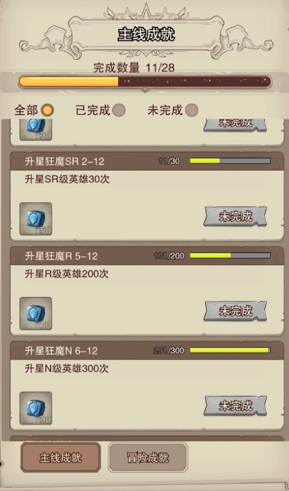Open the 升星狂魔N 6-12 achievement header
Image resolution: width=289 pixels, height=491 pixels.
click(x=147, y=350)
